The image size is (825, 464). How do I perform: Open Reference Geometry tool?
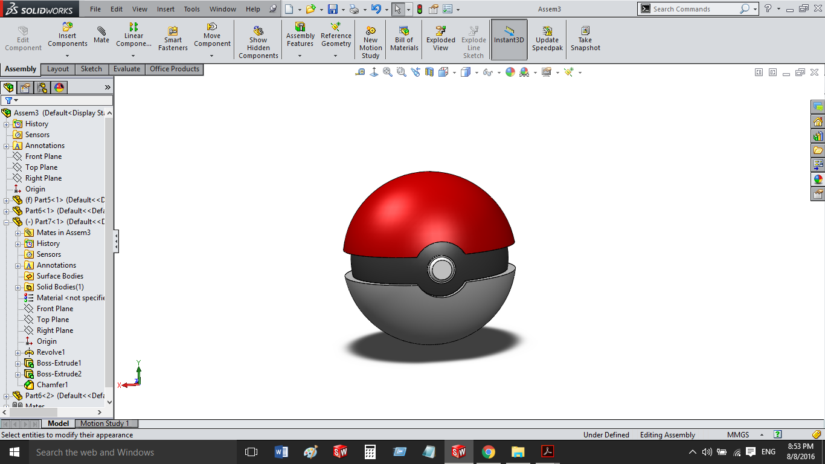coord(336,35)
